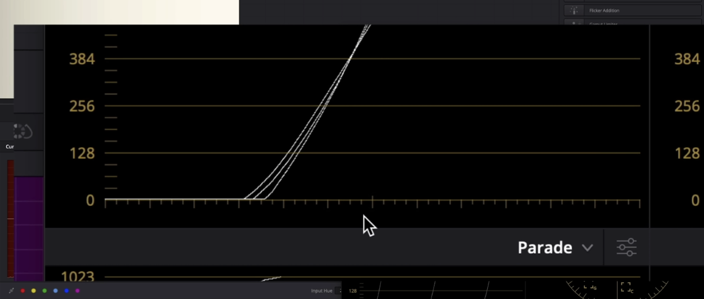The height and width of the screenshot is (299, 704).
Task: Choose the blue hue preset dot
Action: click(x=67, y=291)
